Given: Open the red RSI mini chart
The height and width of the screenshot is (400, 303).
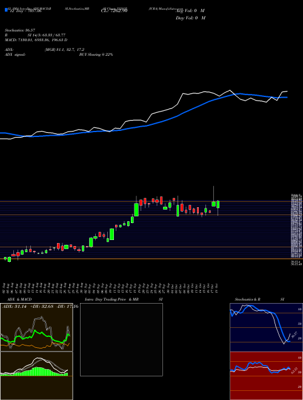Looking at the screenshot, I should (x=266, y=376).
